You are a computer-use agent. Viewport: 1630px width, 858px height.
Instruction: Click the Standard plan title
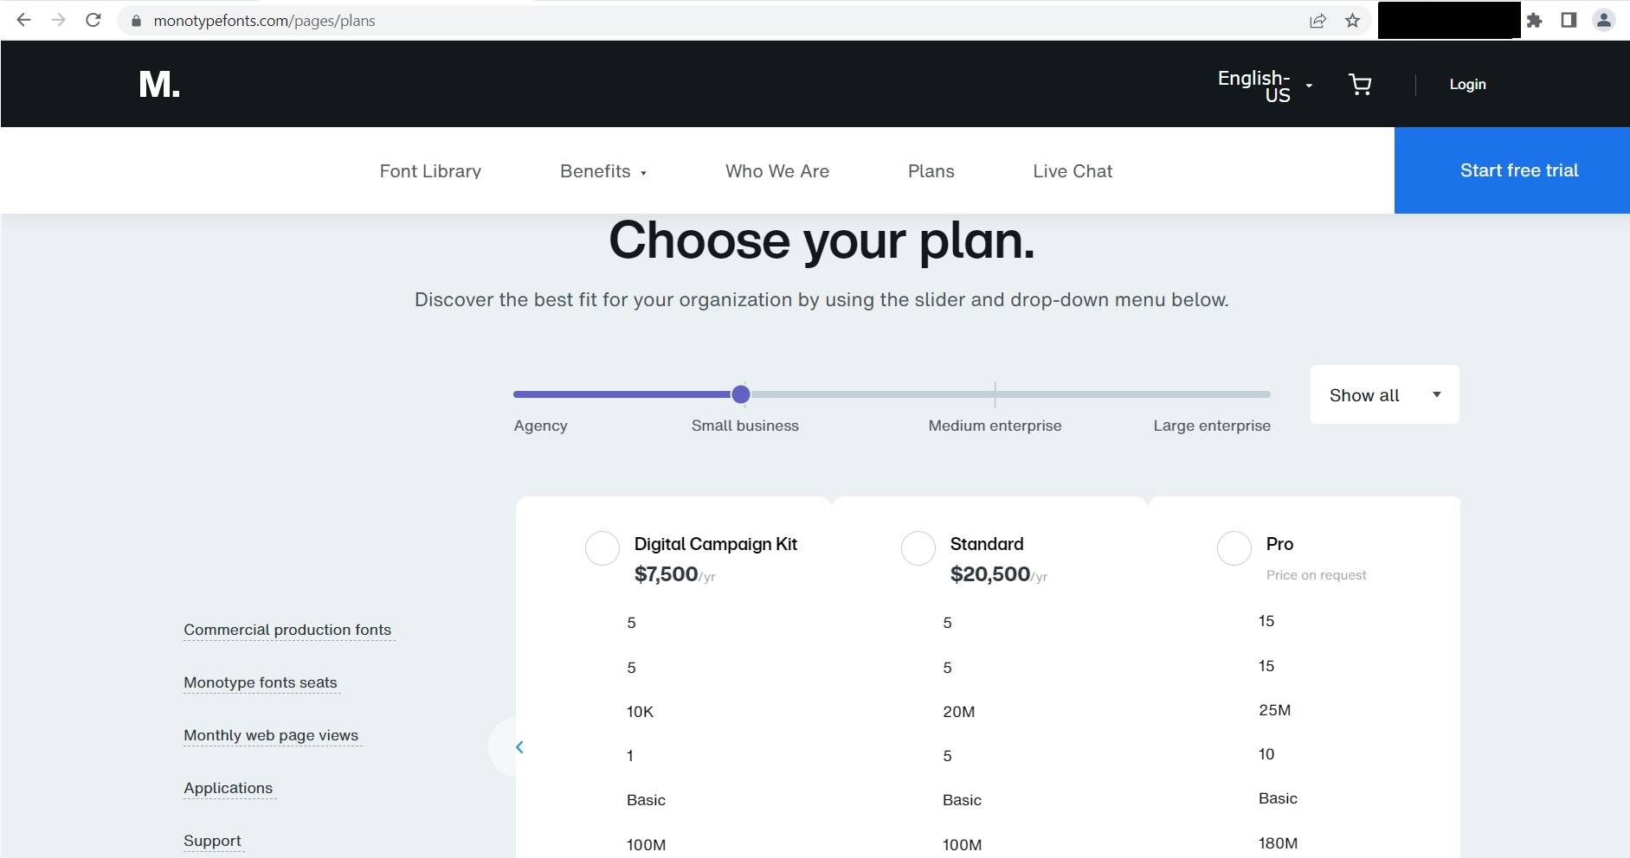987,544
